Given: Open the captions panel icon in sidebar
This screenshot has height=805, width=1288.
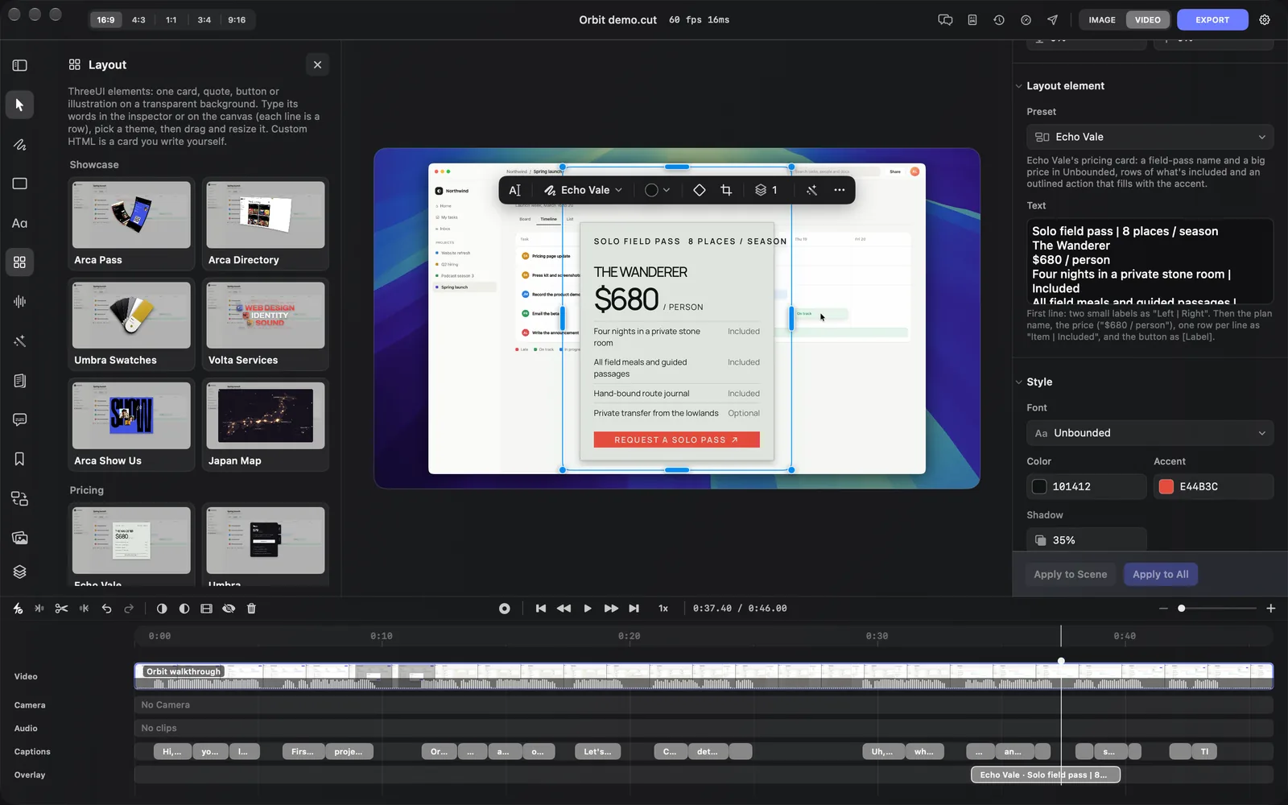Looking at the screenshot, I should pos(19,419).
